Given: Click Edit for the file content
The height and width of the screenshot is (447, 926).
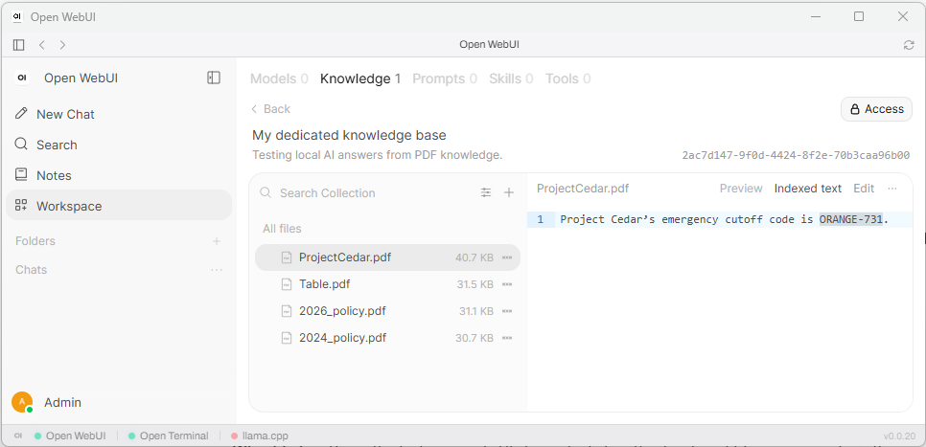Looking at the screenshot, I should point(864,189).
